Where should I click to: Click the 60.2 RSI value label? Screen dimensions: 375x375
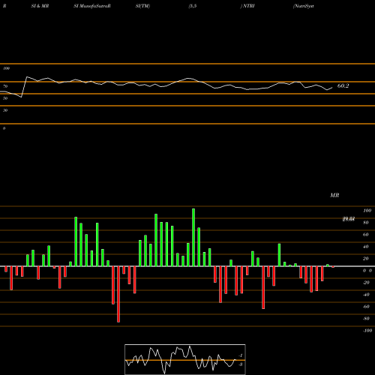(x=343, y=85)
